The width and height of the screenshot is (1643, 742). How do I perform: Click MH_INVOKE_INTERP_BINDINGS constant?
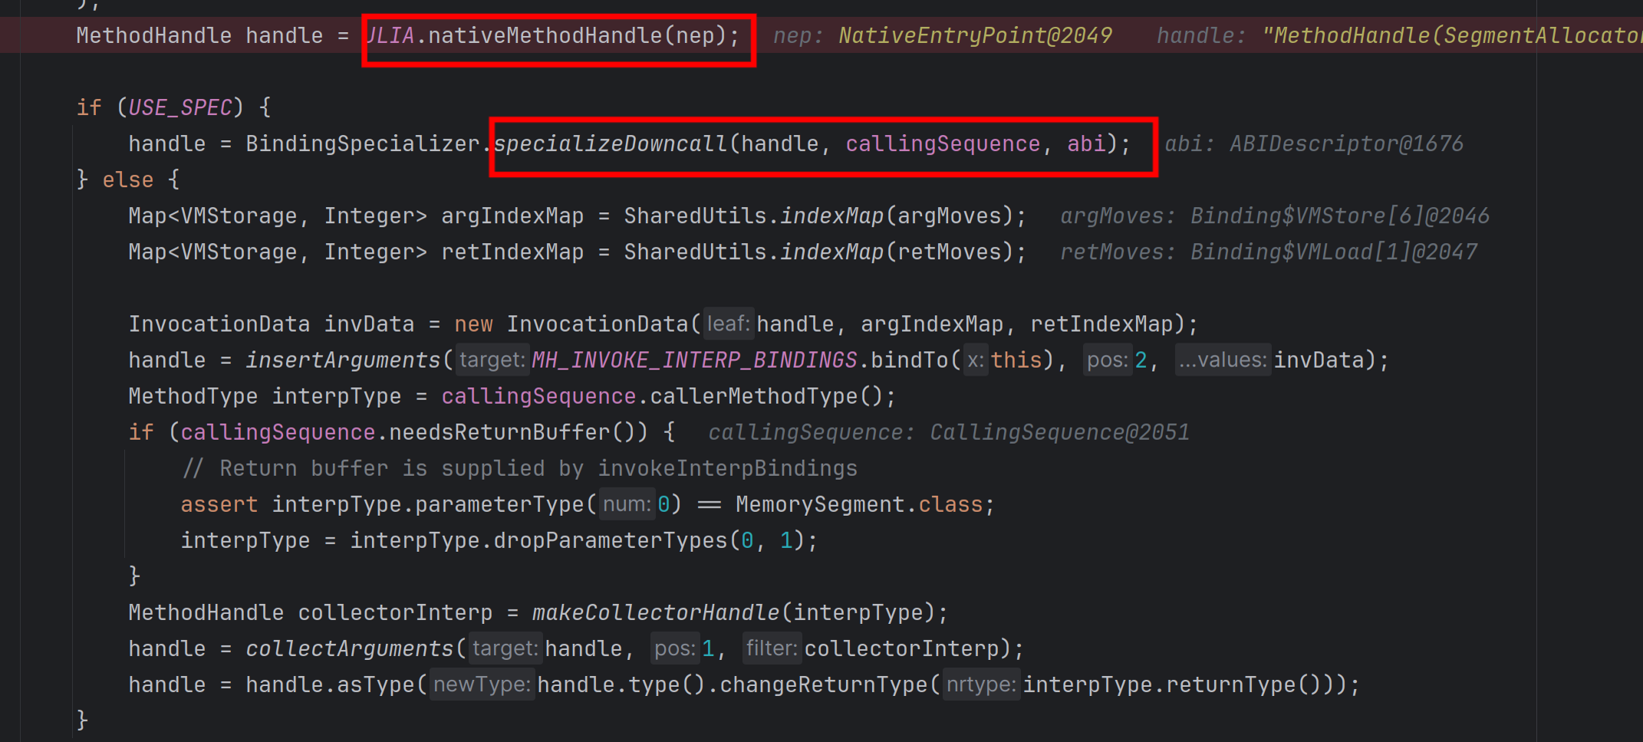pyautogui.click(x=694, y=360)
